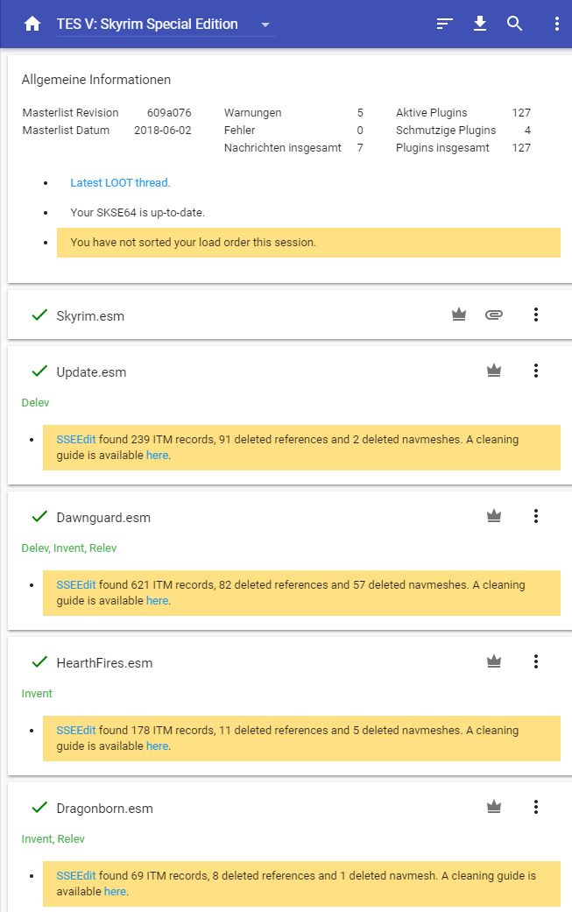
Task: Click the home icon in header
Action: coord(32,25)
